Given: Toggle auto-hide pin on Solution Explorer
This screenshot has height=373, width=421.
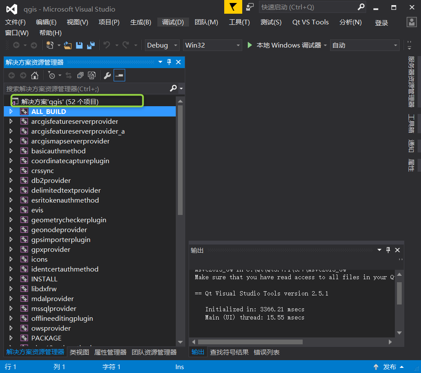Looking at the screenshot, I should [169, 62].
